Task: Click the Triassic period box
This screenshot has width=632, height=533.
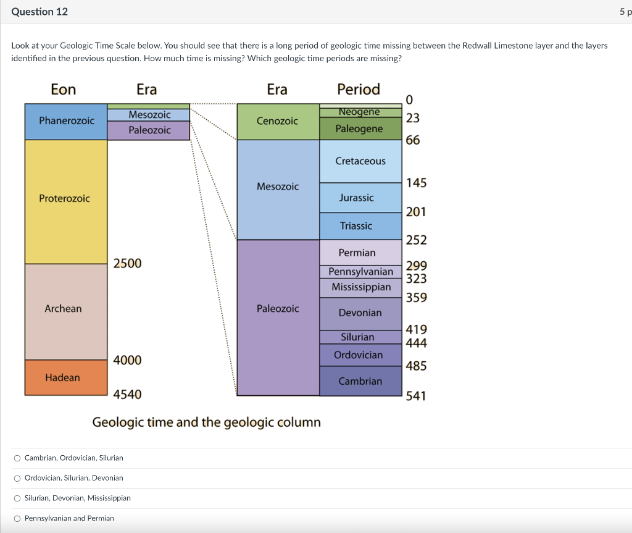Action: [360, 226]
